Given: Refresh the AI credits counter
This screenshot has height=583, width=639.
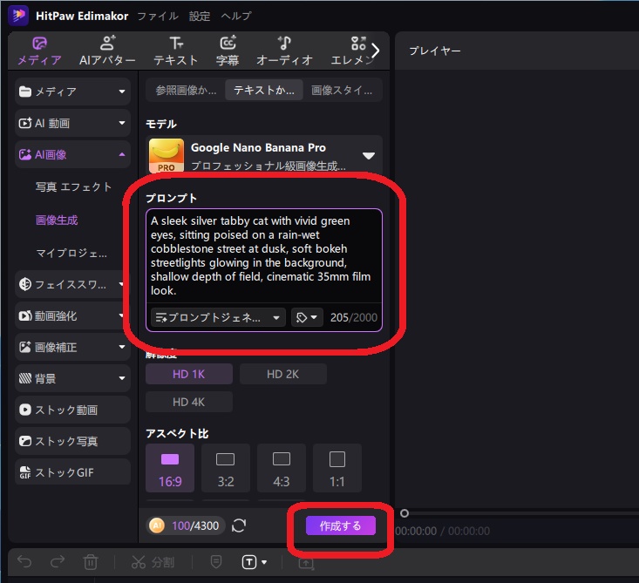Looking at the screenshot, I should (x=239, y=525).
